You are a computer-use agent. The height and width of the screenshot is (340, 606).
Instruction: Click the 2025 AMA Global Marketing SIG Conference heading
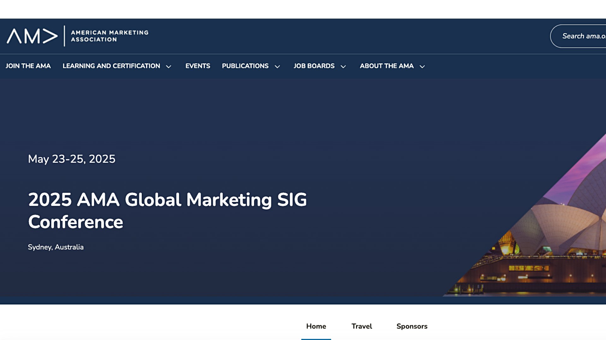(x=167, y=211)
